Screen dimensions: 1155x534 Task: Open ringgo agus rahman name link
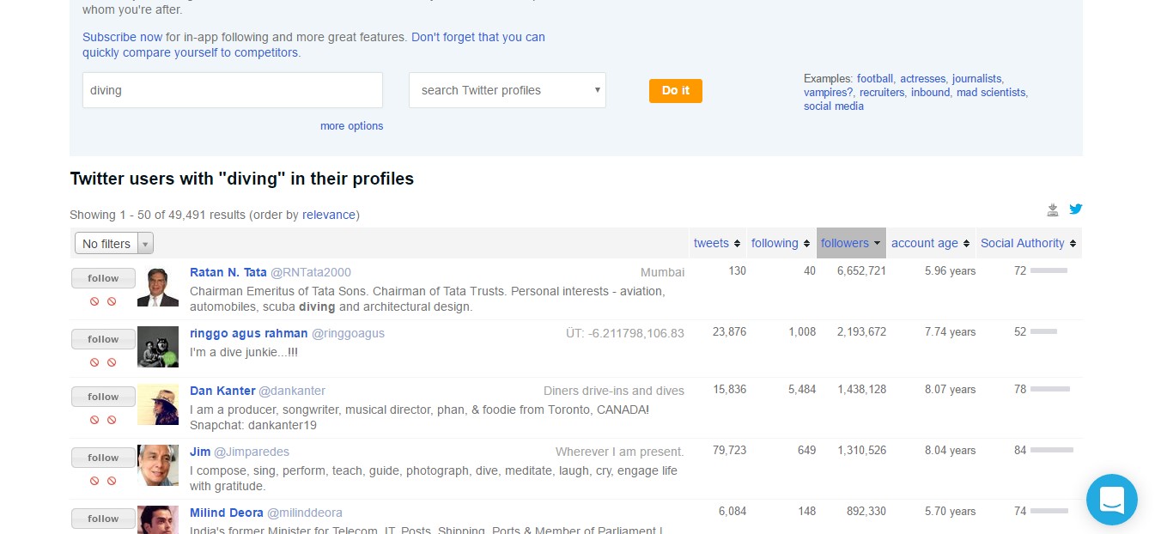(249, 333)
